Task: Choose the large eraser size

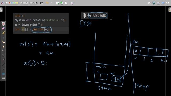Action: tap(36, 3)
